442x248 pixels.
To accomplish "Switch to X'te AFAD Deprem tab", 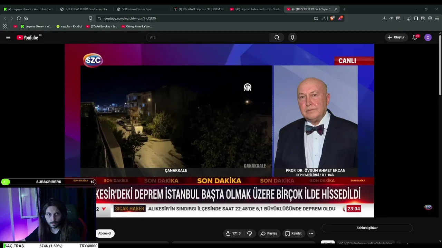I will tap(198, 9).
